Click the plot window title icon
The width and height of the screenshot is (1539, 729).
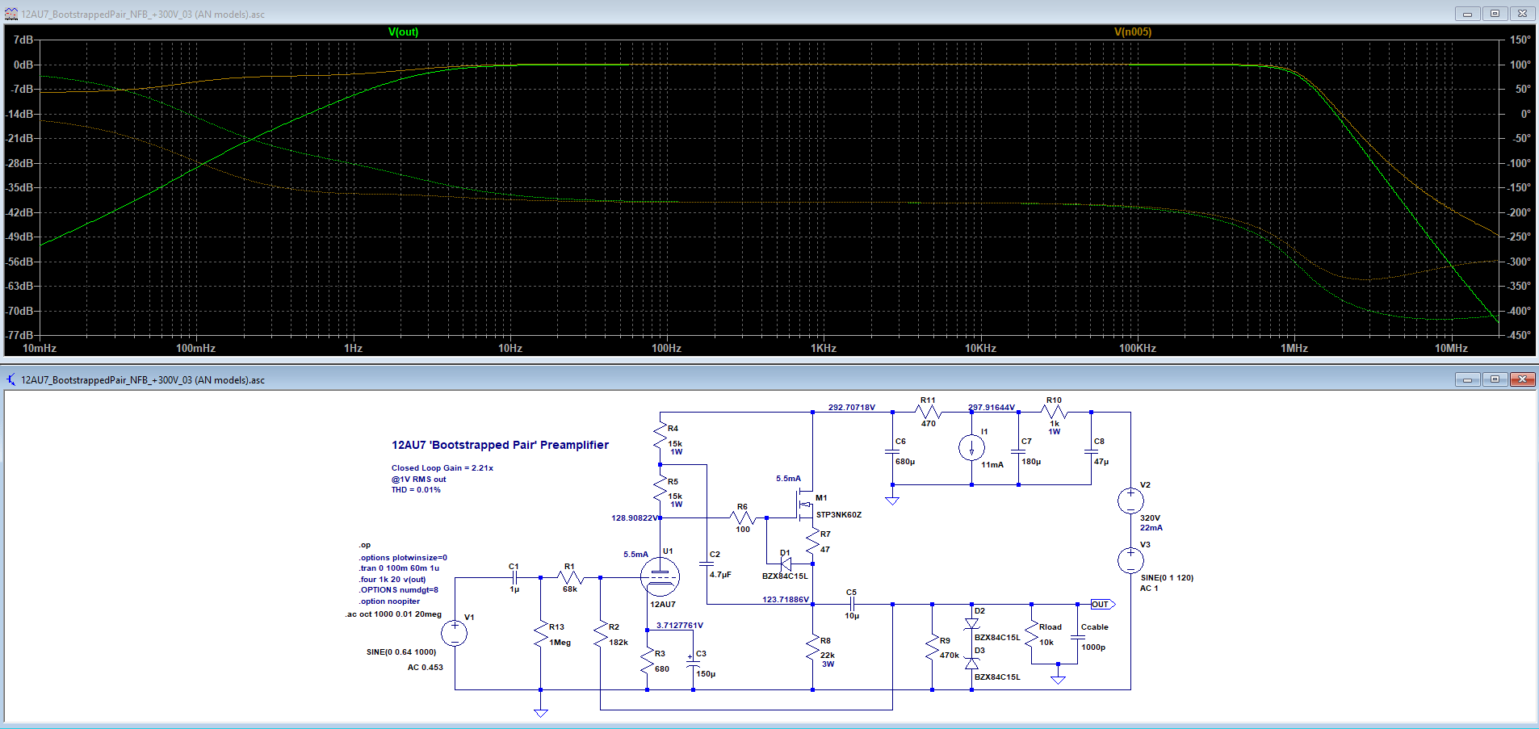[11, 14]
